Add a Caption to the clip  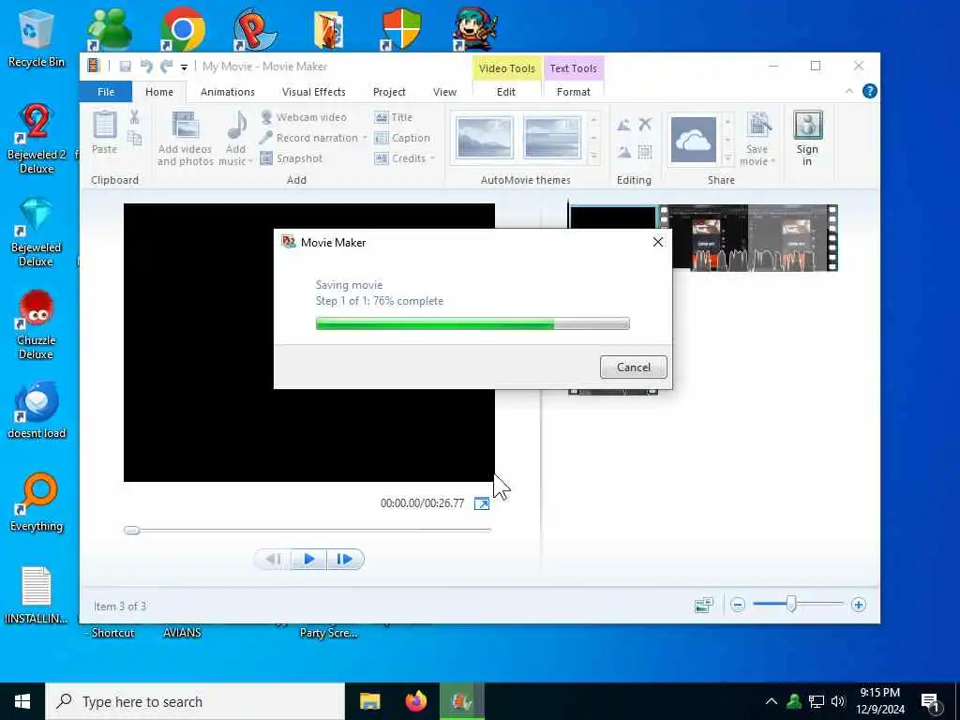coord(402,138)
